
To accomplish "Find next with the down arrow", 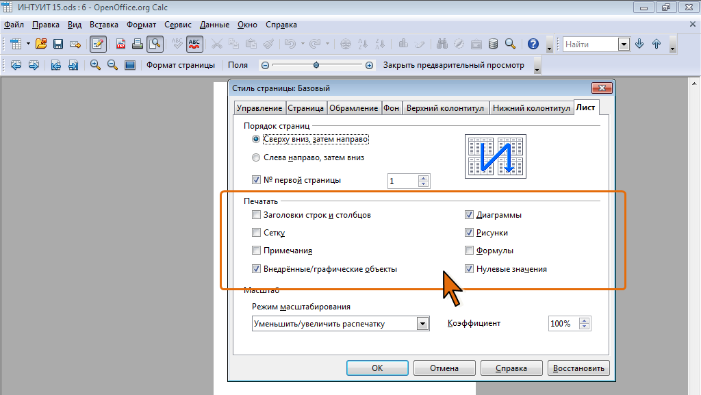I will tap(639, 44).
